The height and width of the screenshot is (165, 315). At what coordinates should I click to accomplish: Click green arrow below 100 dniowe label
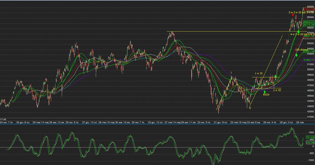coord(296,55)
